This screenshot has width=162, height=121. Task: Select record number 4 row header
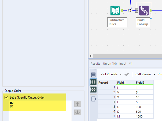click(107, 102)
